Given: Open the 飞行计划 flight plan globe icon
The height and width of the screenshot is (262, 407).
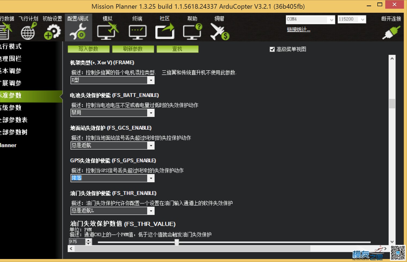Looking at the screenshot, I should 29,31.
